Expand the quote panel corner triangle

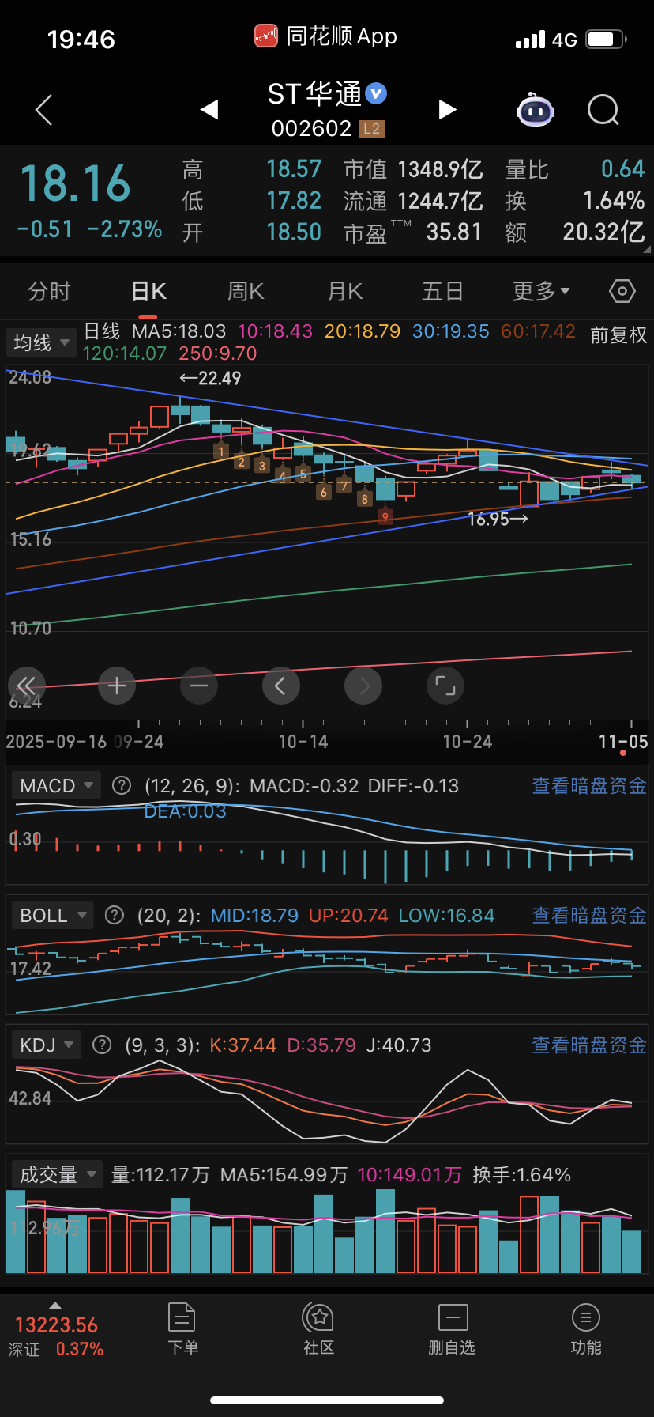[x=647, y=249]
